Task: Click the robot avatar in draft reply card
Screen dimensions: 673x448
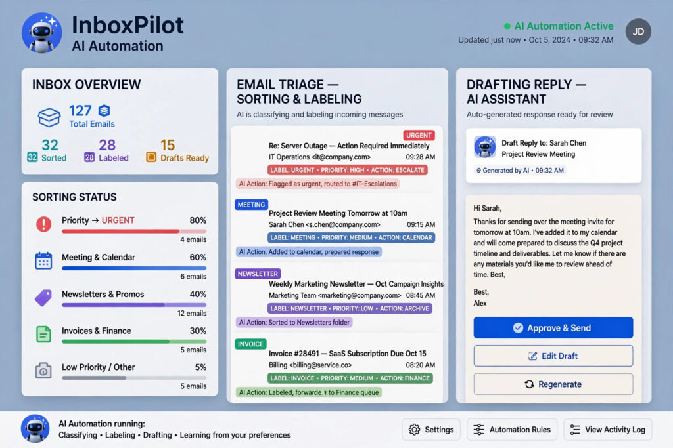Action: [484, 147]
